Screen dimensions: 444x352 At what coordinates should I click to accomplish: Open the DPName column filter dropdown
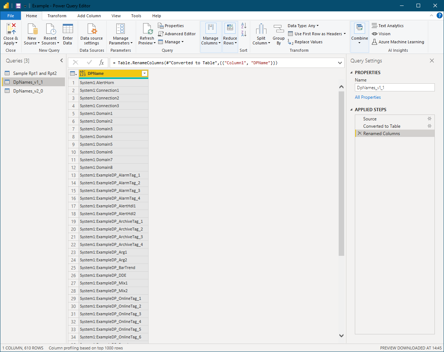coord(145,73)
